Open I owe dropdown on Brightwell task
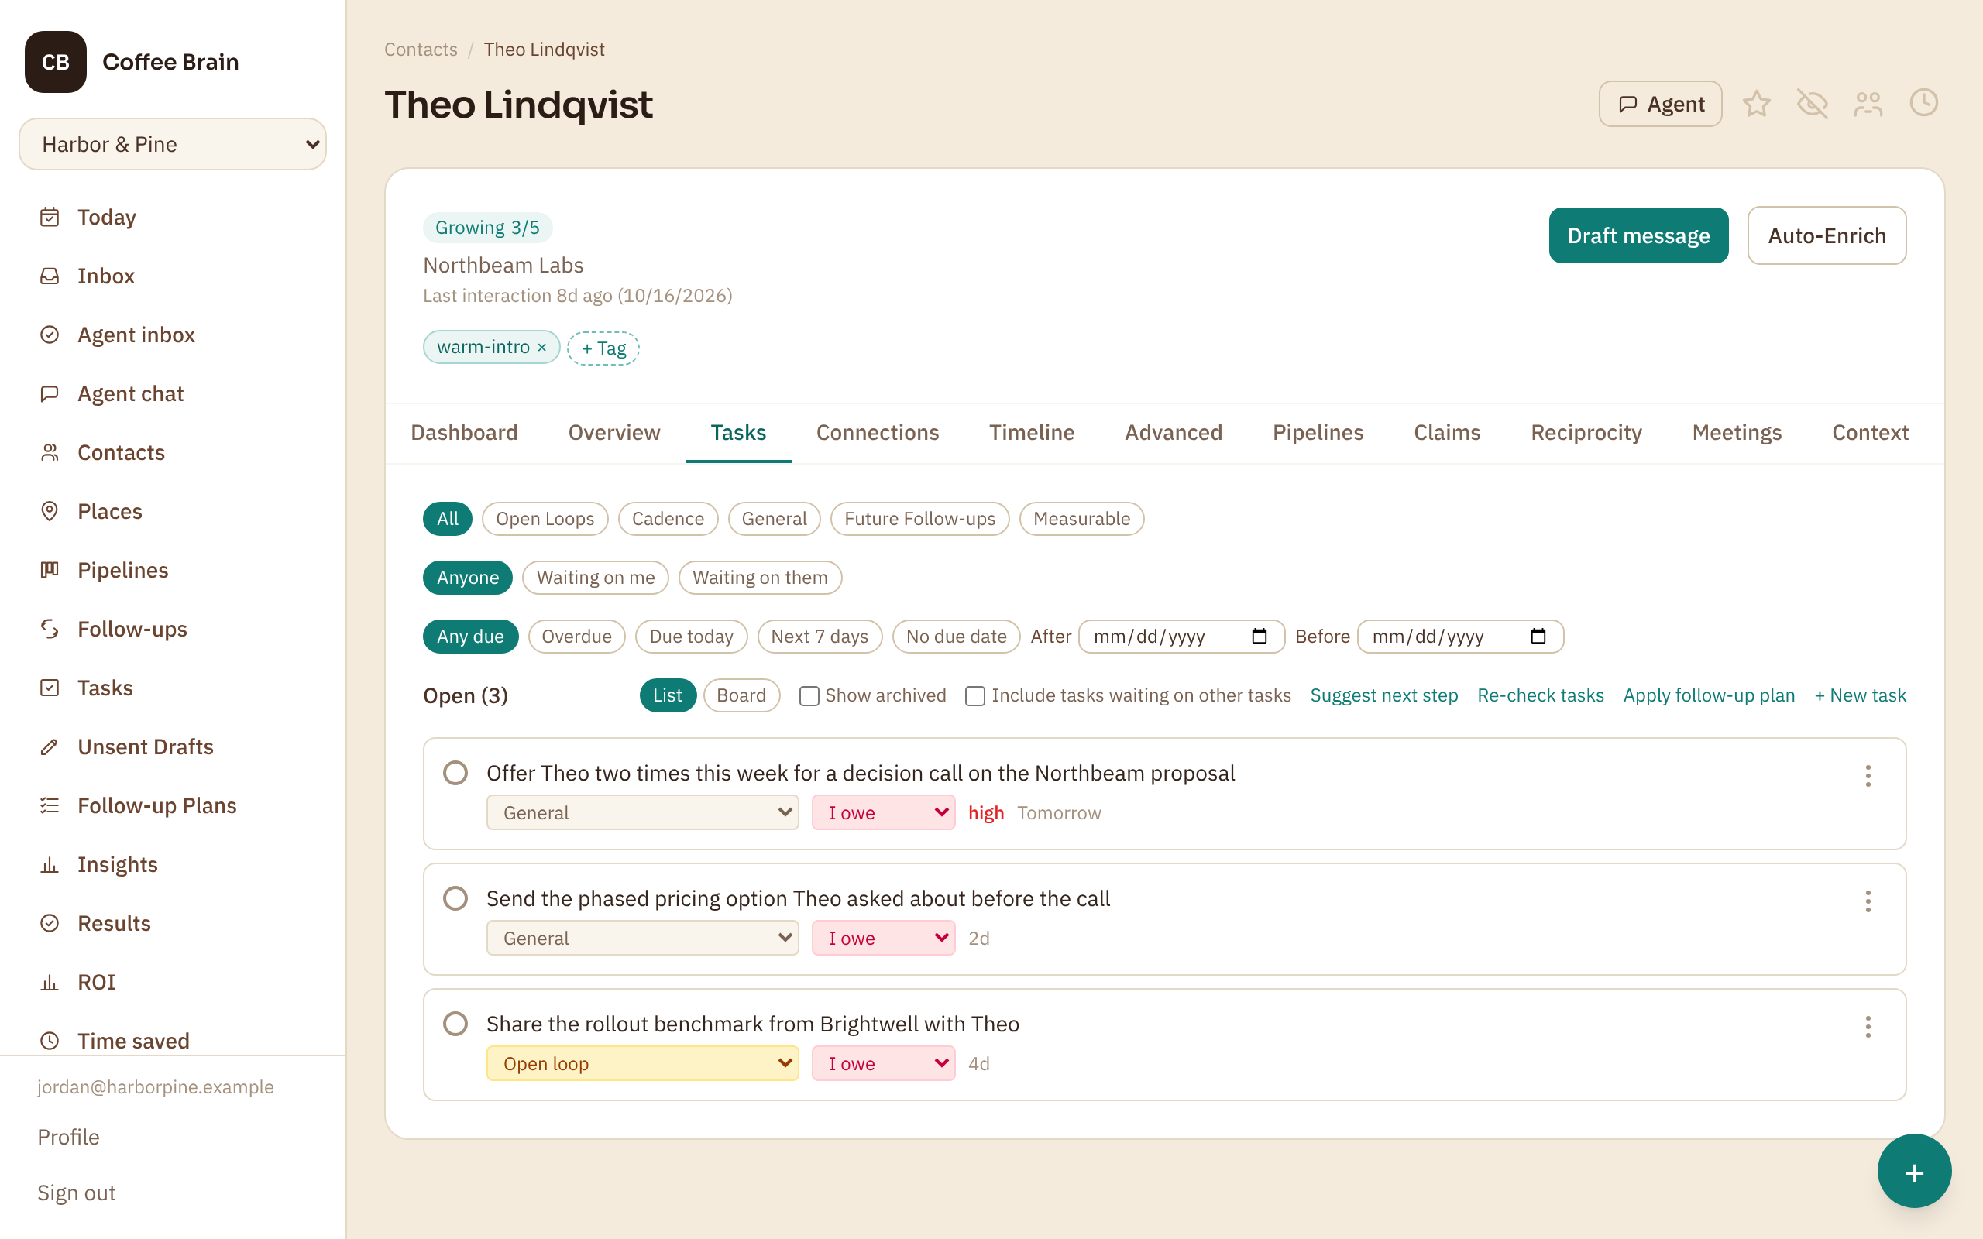 [x=883, y=1064]
